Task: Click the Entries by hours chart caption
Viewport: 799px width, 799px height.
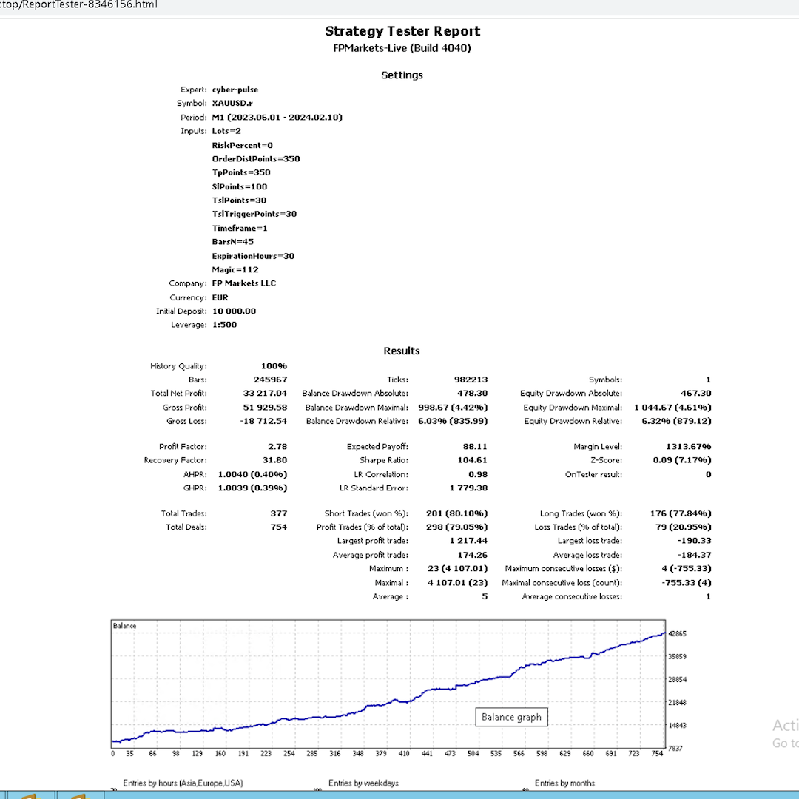Action: (x=182, y=783)
